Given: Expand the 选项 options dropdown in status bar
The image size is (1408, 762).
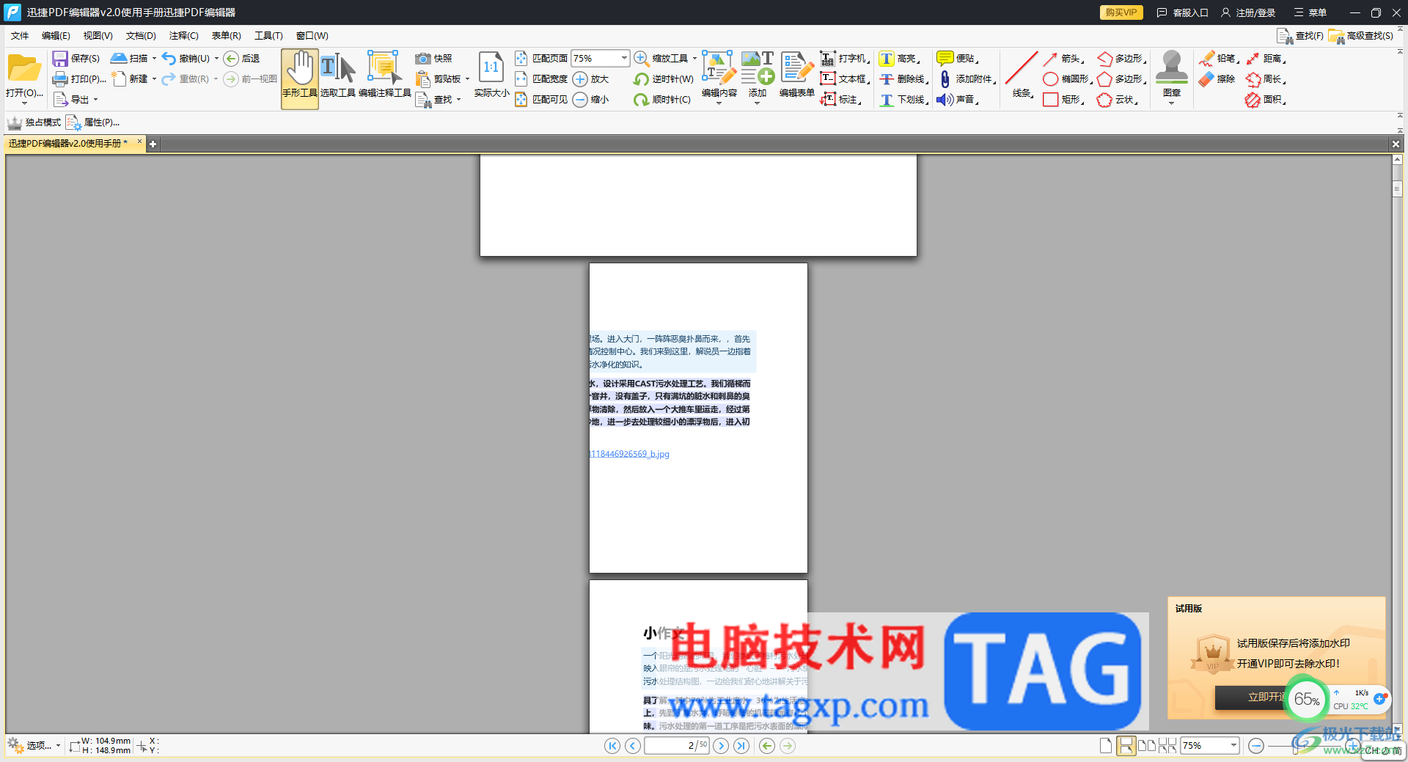Looking at the screenshot, I should 58,746.
